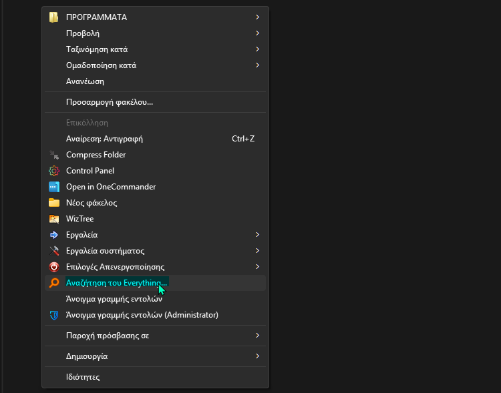Expand the Προβολή submenu arrow
The height and width of the screenshot is (393, 501).
257,33
